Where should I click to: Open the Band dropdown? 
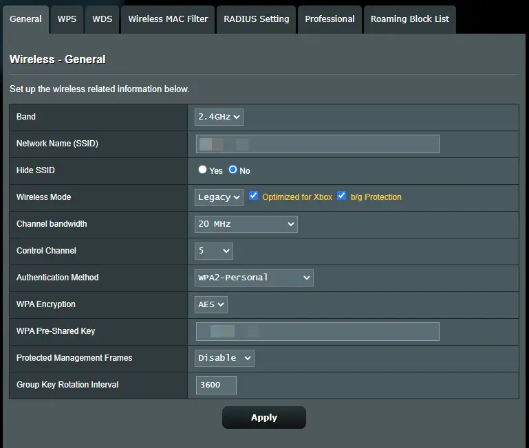click(219, 117)
